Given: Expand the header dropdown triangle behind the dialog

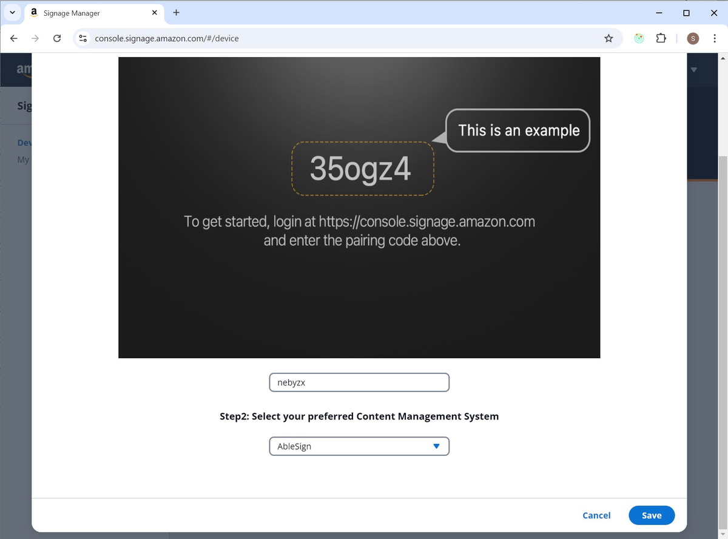Looking at the screenshot, I should [694, 70].
